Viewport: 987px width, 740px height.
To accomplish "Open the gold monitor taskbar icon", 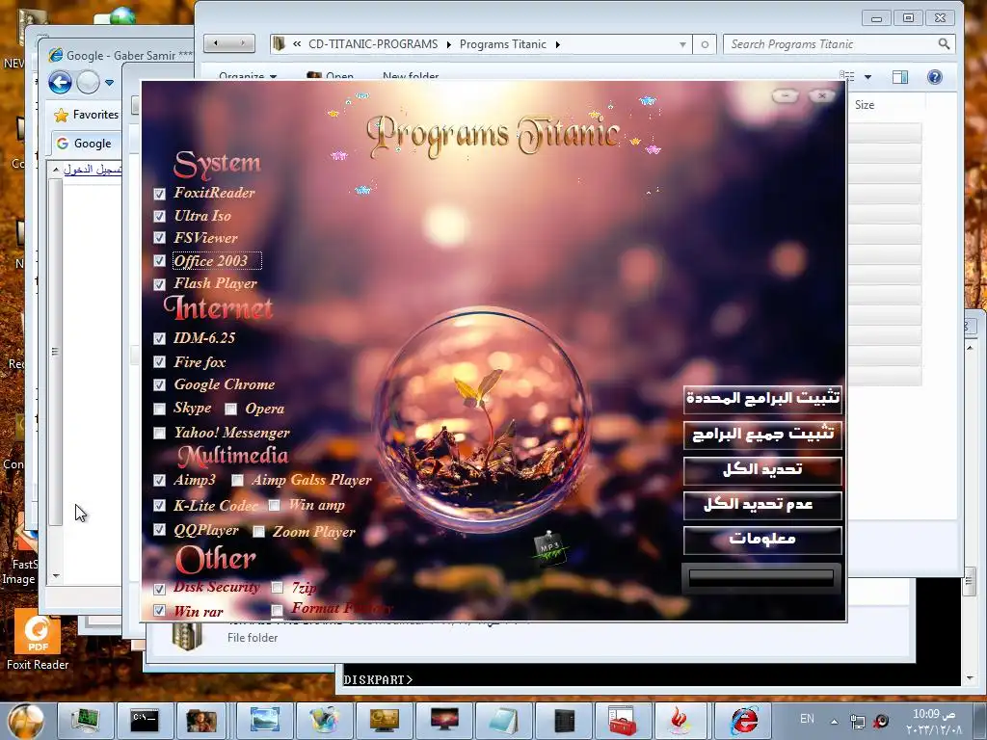I will (384, 721).
